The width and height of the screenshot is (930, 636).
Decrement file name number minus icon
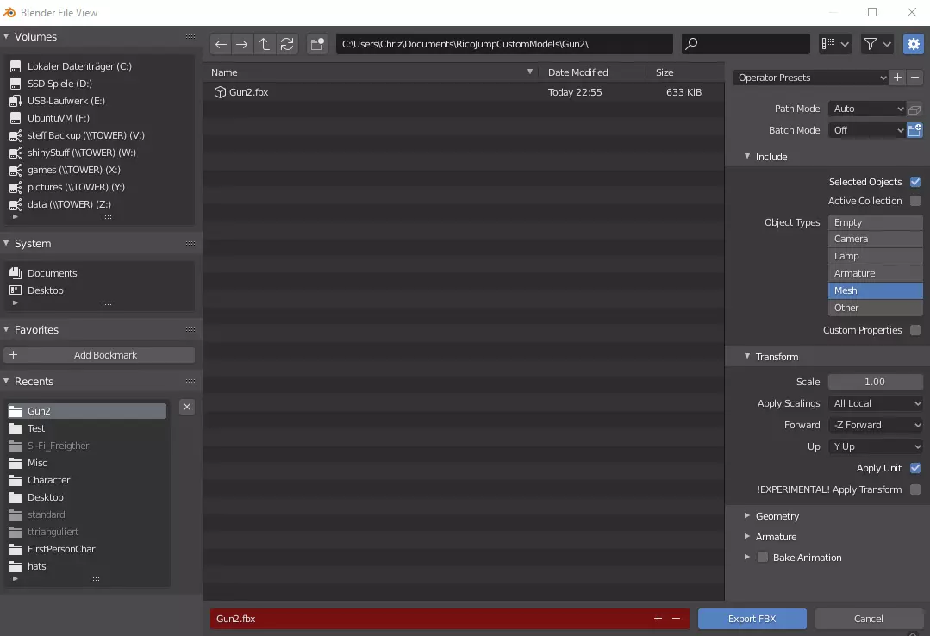676,619
